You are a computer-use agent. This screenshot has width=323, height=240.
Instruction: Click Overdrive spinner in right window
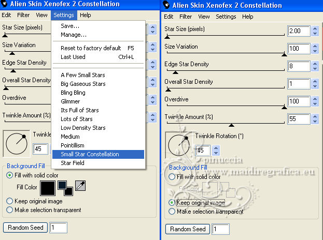pyautogui.click(x=315, y=101)
